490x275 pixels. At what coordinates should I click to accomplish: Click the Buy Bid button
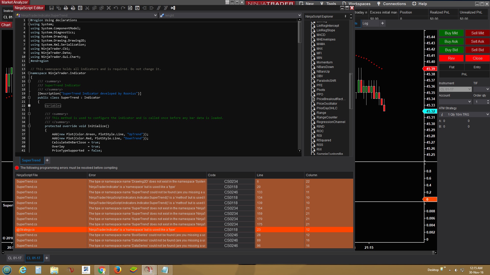pos(451,50)
